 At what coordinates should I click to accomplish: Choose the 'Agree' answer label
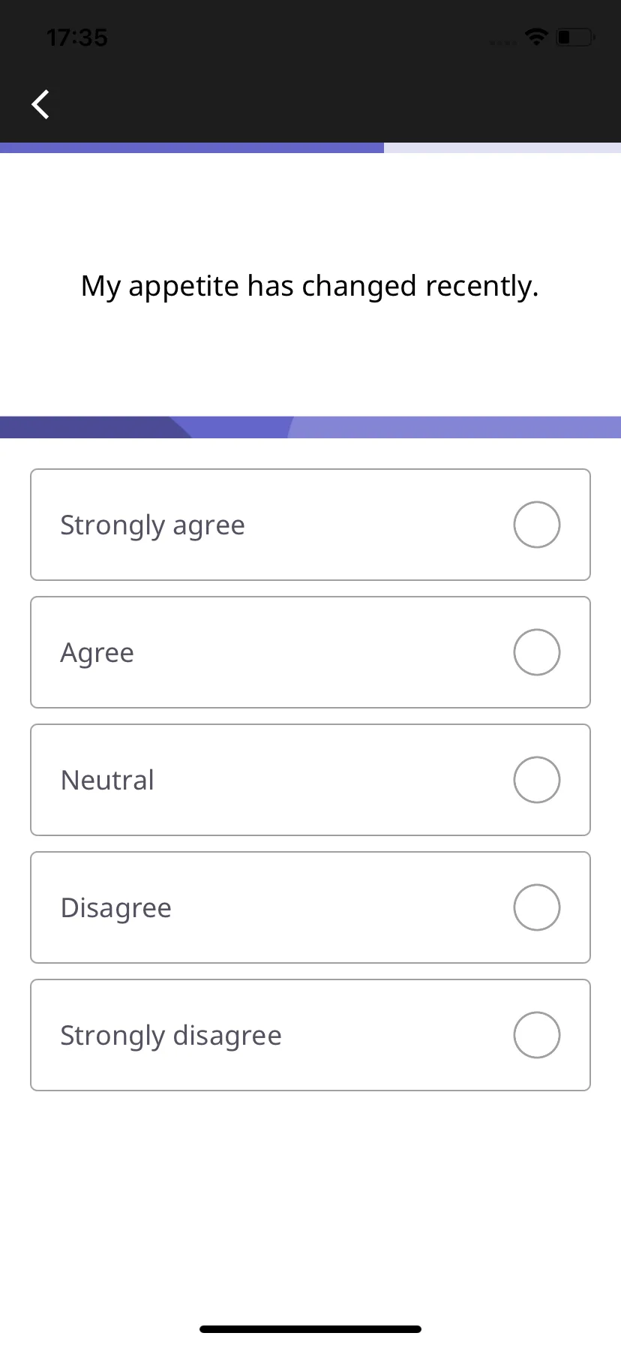tap(97, 653)
